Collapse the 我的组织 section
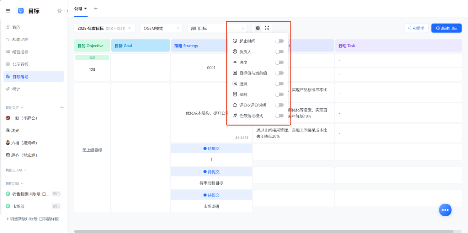The image size is (468, 233). click(x=22, y=183)
